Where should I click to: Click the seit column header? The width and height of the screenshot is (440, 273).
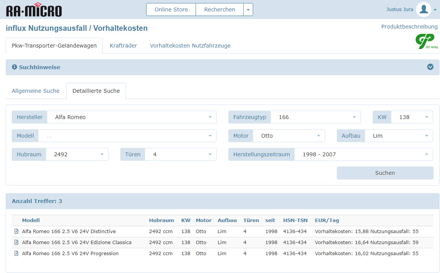270,220
